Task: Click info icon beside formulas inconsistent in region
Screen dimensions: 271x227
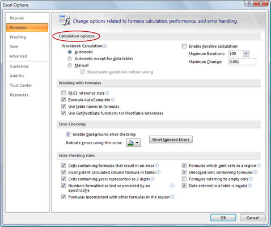Action: tap(172, 197)
